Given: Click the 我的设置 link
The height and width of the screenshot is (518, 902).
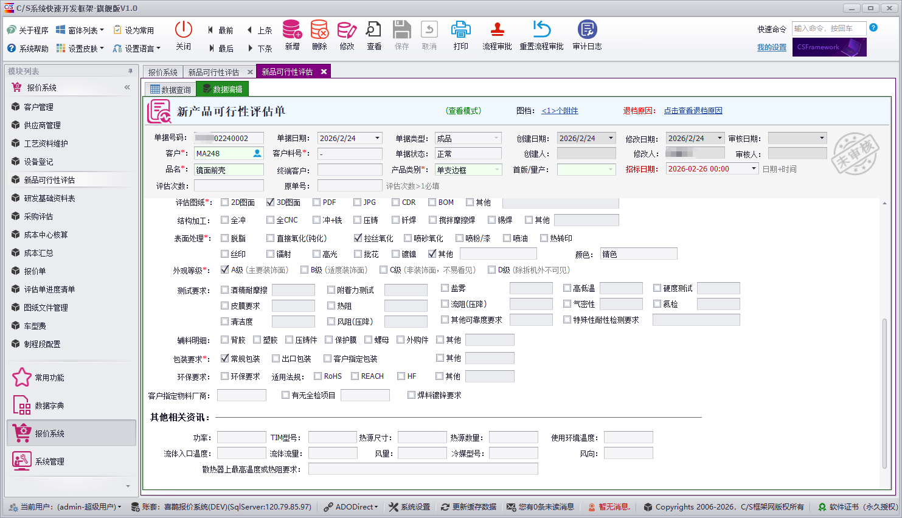Looking at the screenshot, I should coord(772,47).
